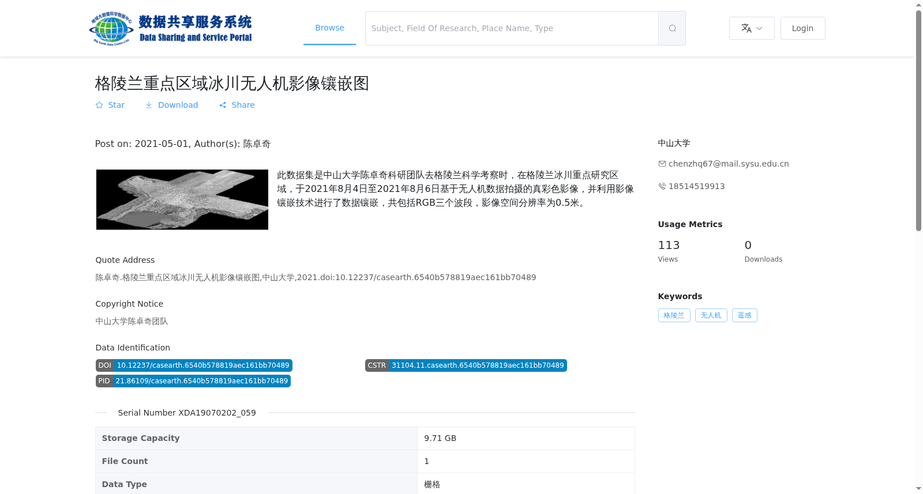The width and height of the screenshot is (923, 494).
Task: Select the 格陵兰 keyword tag
Action: pyautogui.click(x=674, y=315)
